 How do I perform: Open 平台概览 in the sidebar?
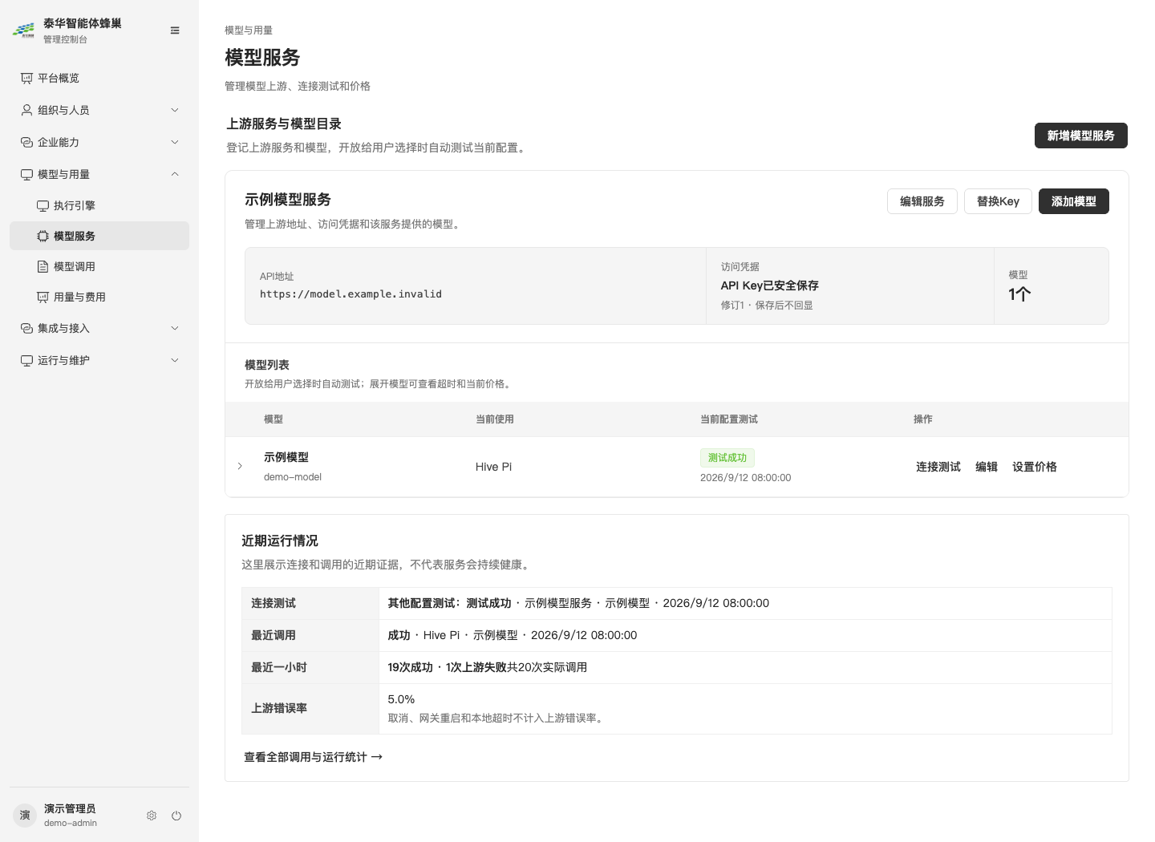point(99,78)
